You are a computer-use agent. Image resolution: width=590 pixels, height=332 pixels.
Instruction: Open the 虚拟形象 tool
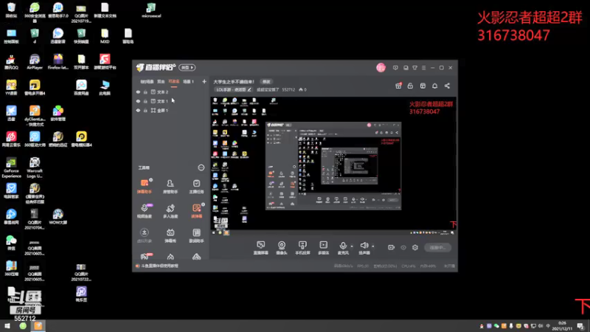pos(144,235)
